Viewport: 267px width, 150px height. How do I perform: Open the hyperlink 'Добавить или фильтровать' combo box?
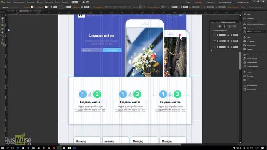coord(116,7)
